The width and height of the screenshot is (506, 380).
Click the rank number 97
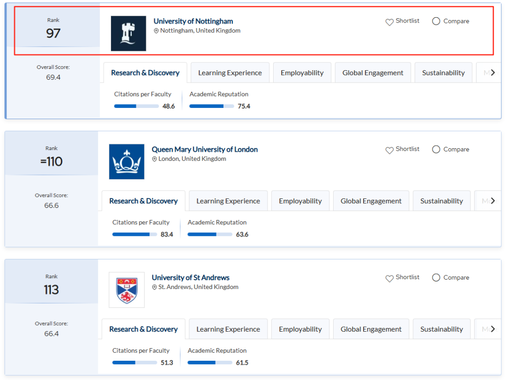pos(53,33)
